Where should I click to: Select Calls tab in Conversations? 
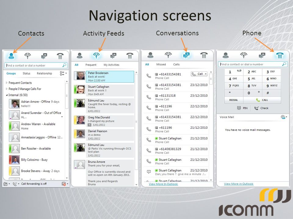pyautogui.click(x=176, y=64)
